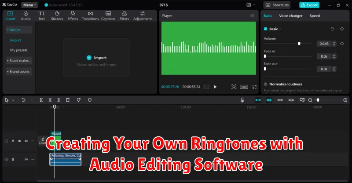Open the Stickers panel
Screen dimensions: 352x183
[57, 16]
